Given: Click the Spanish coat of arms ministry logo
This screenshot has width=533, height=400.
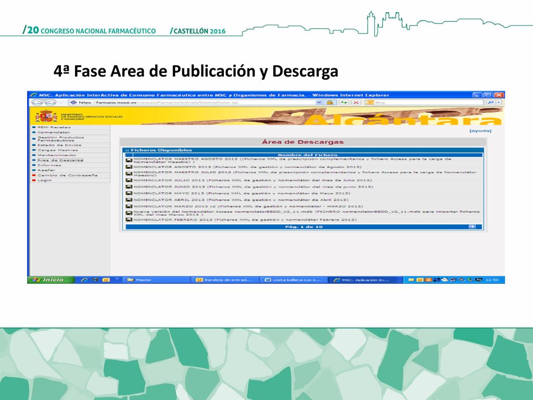Looking at the screenshot, I should 46,116.
